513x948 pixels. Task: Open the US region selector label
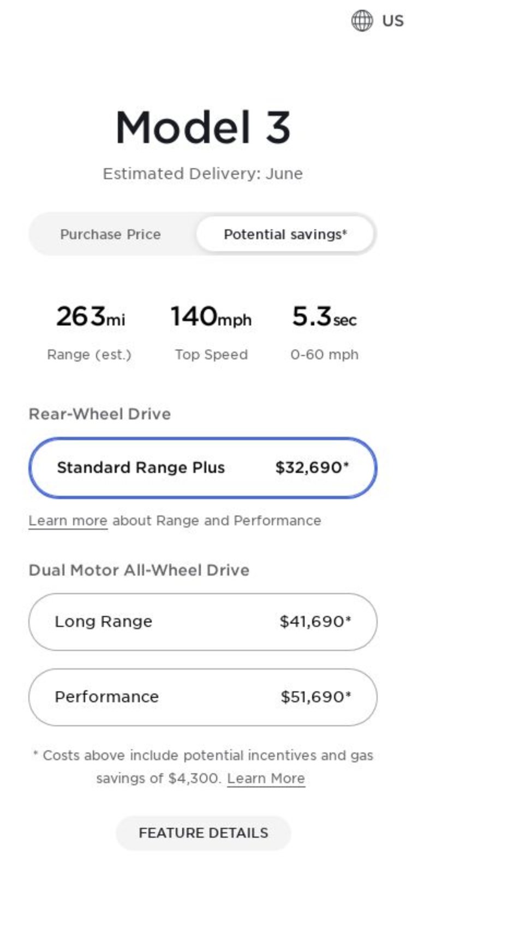(x=393, y=21)
